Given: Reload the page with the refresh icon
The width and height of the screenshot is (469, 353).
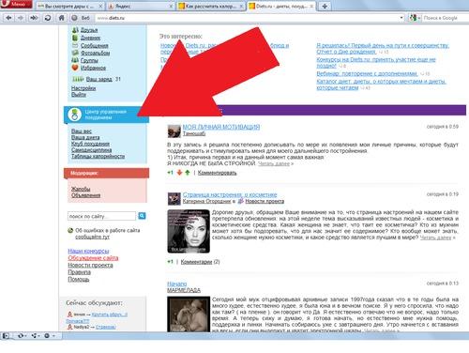Looking at the screenshot, I should [48, 18].
